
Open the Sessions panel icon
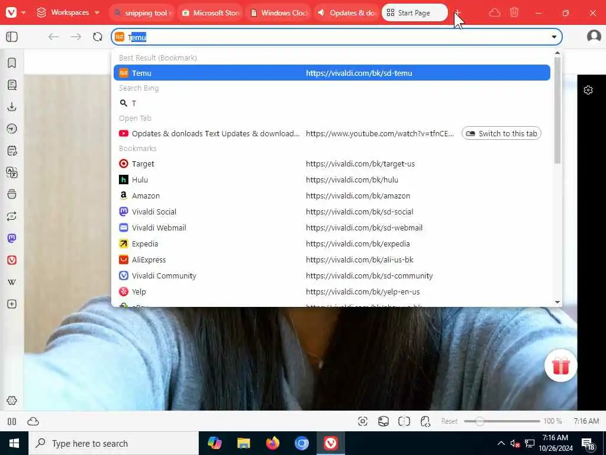click(12, 216)
